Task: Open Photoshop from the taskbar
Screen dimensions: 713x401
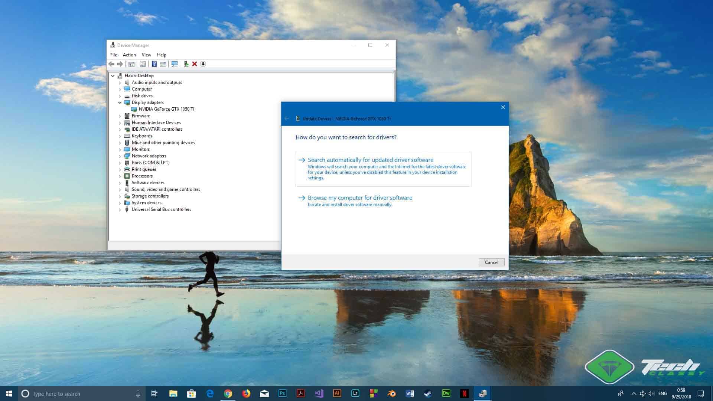Action: [x=282, y=394]
